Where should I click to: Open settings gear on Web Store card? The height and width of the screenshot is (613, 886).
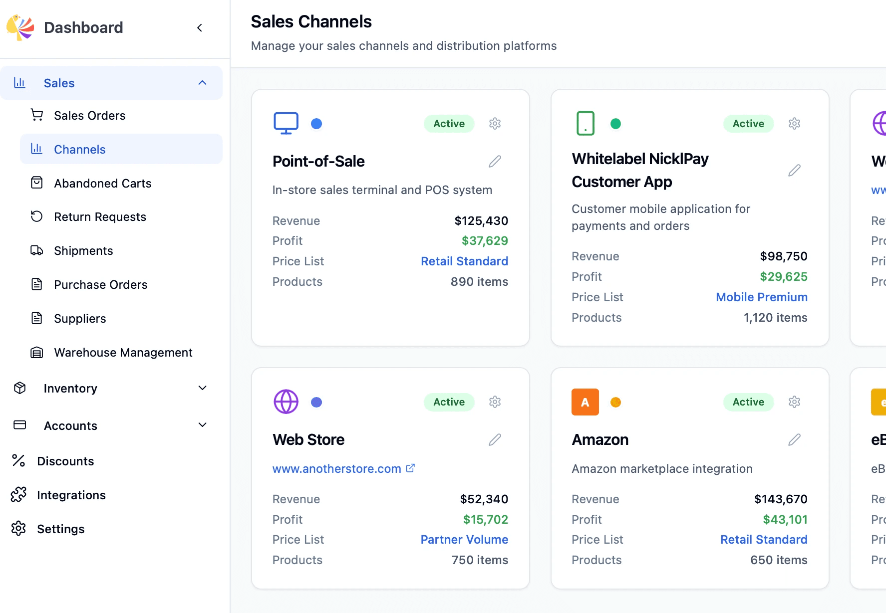495,402
